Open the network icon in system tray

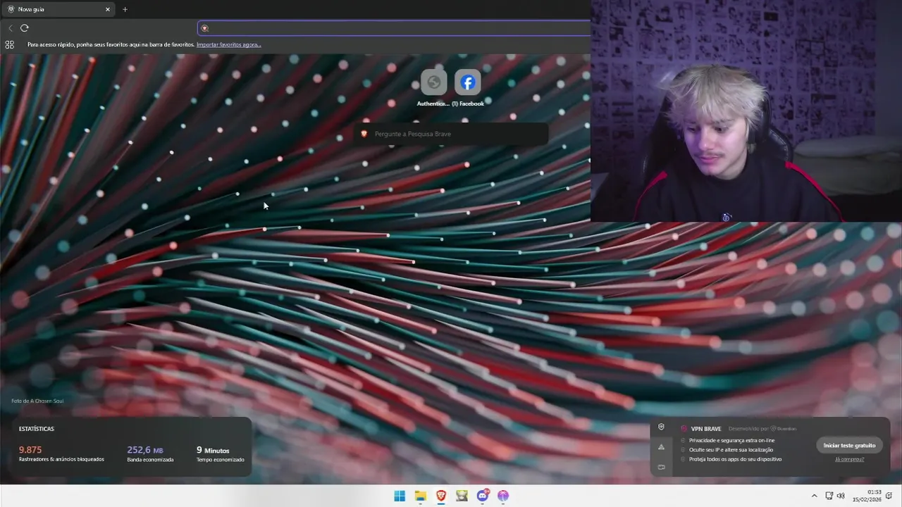(x=829, y=496)
